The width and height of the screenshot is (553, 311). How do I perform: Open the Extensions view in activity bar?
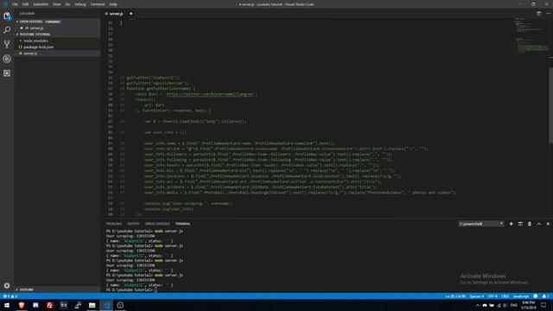pyautogui.click(x=7, y=73)
